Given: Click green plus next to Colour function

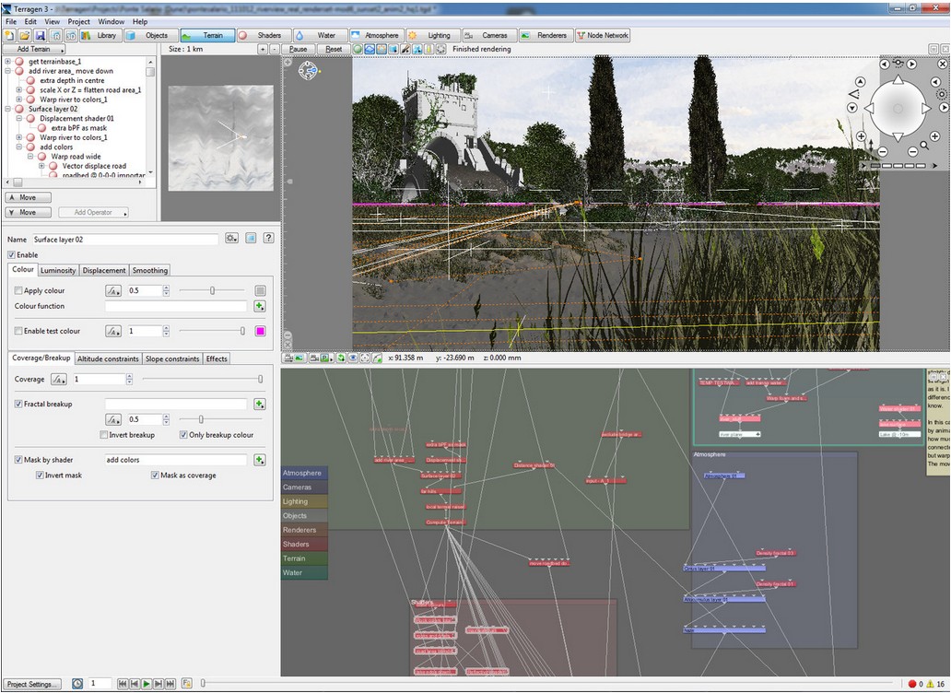Looking at the screenshot, I should (x=260, y=306).
